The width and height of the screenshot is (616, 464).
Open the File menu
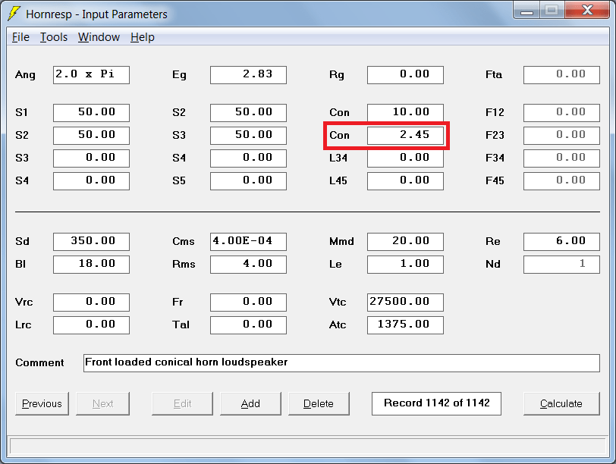tap(20, 37)
